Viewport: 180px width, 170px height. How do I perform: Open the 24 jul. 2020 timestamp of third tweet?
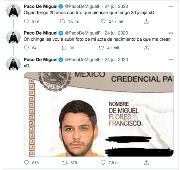pos(116,60)
